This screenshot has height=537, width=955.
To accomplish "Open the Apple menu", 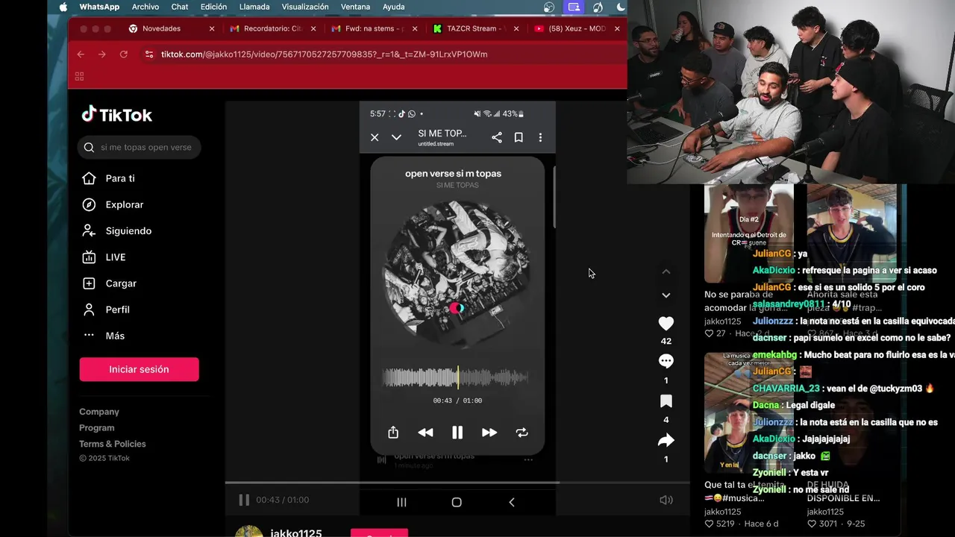I will (x=63, y=7).
